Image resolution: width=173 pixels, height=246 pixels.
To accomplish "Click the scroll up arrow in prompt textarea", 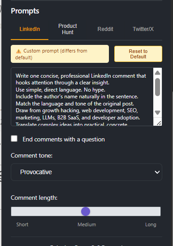I will [157, 73].
